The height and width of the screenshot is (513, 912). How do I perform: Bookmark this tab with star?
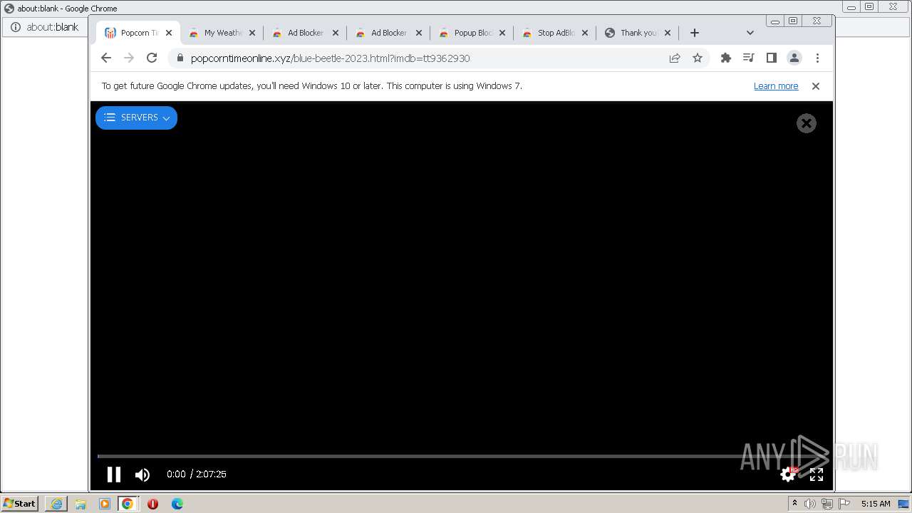click(x=698, y=58)
